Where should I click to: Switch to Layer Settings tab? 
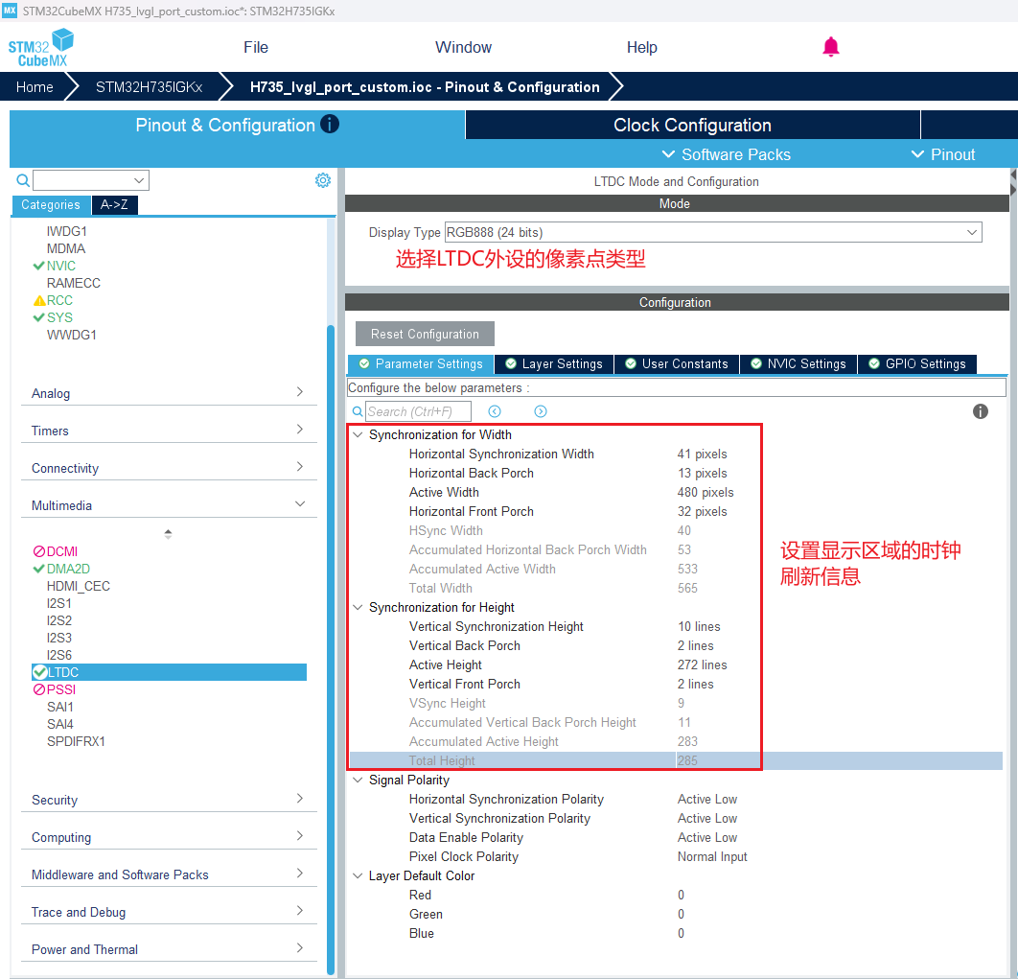pyautogui.click(x=554, y=363)
